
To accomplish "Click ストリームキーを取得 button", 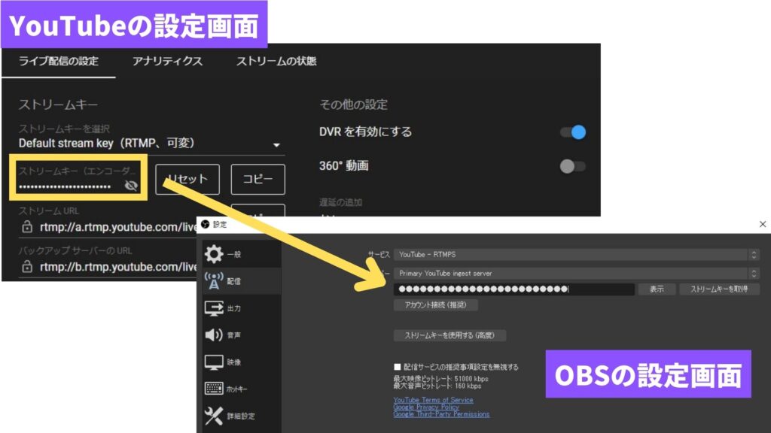I will pyautogui.click(x=719, y=289).
